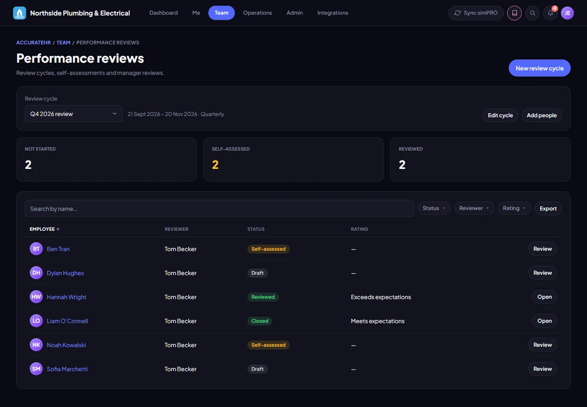
Task: Export the reviews list
Action: (548, 208)
